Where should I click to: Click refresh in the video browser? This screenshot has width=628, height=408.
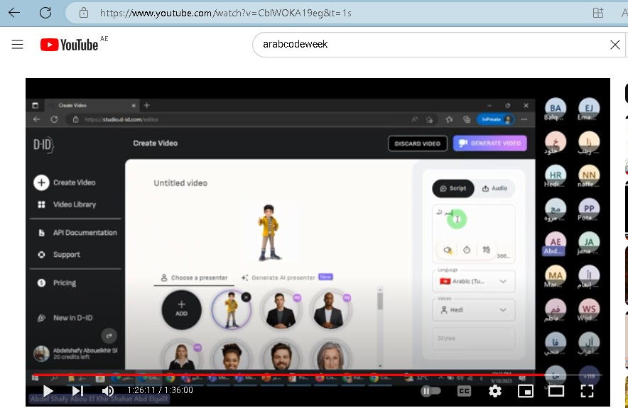pyautogui.click(x=54, y=119)
